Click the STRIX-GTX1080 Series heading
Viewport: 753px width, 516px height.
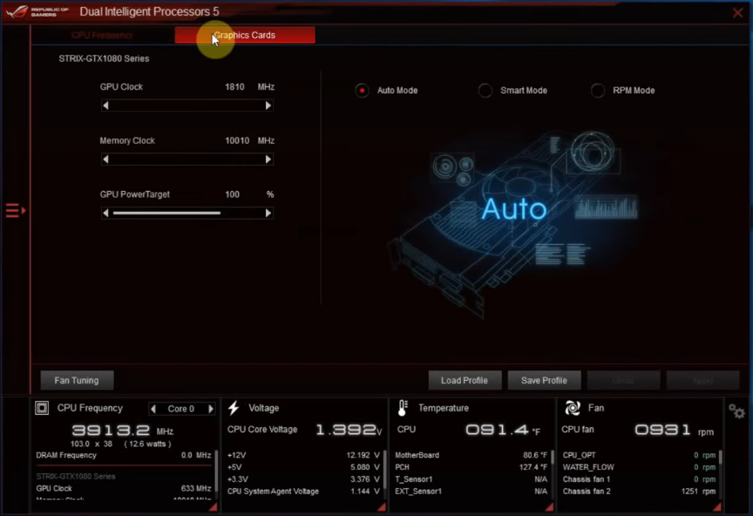pos(105,58)
